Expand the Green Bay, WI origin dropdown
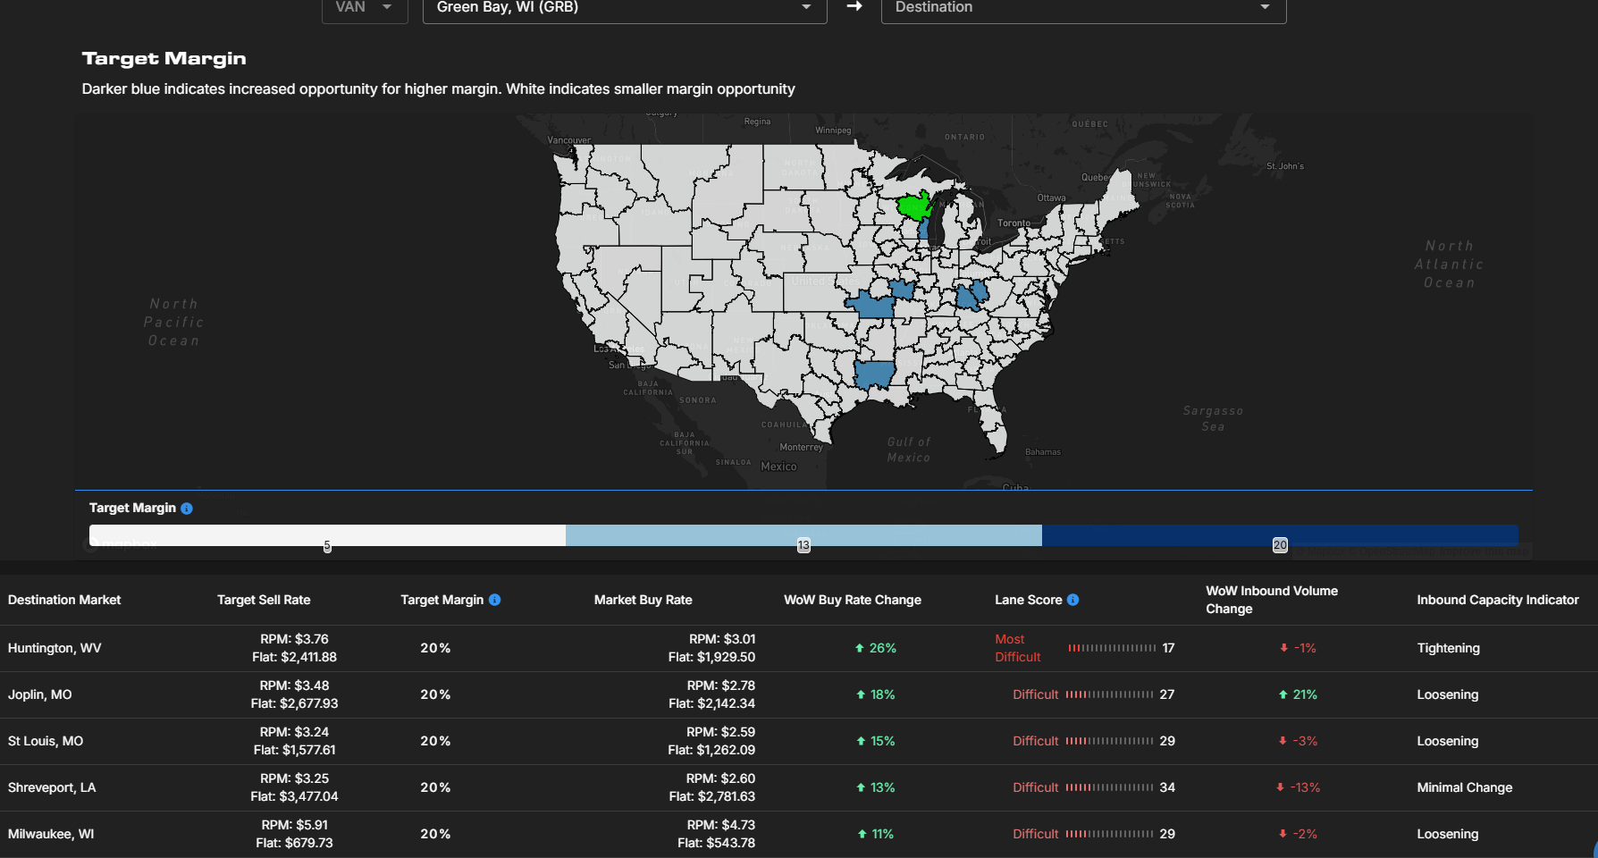The height and width of the screenshot is (858, 1598). (x=624, y=7)
